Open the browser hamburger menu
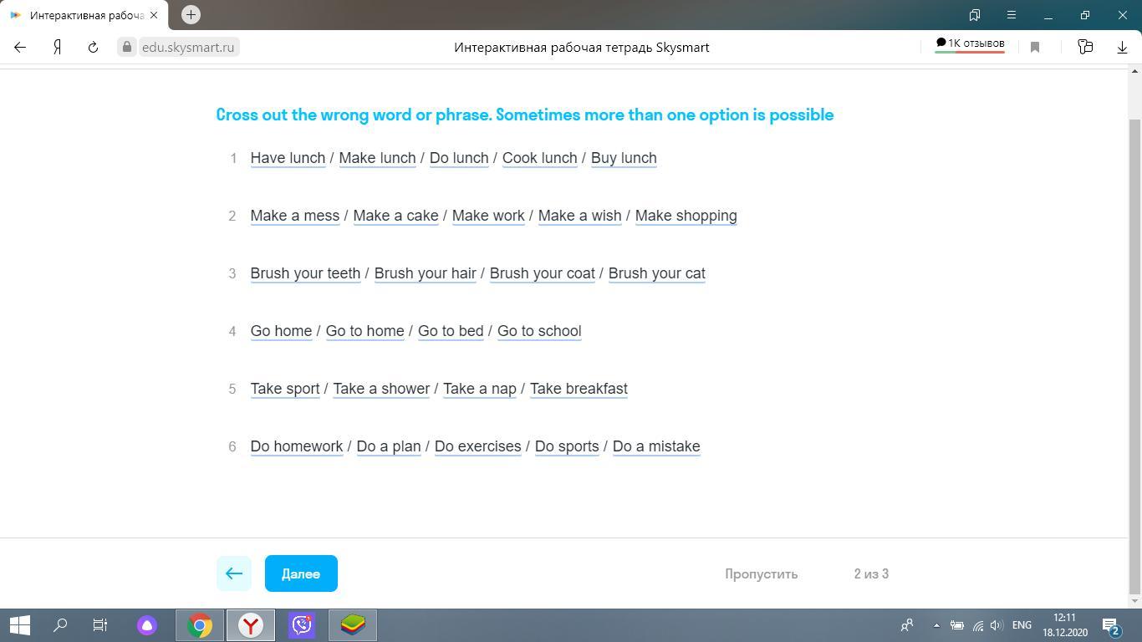 point(1011,15)
